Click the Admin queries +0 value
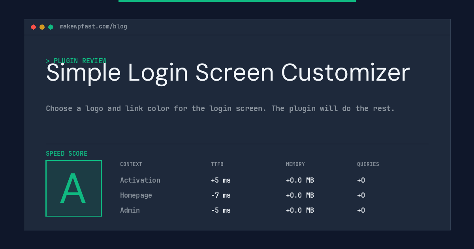Viewport: 474px width, 249px height. pyautogui.click(x=361, y=210)
